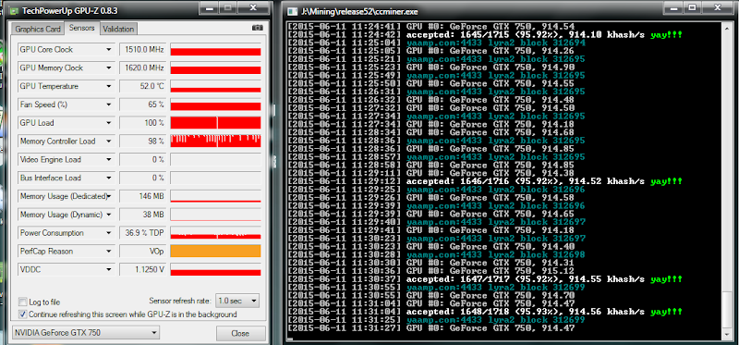Open the Validation tab
739x345 pixels.
click(x=118, y=29)
